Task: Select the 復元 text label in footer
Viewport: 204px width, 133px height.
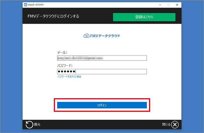Action: [x=37, y=125]
